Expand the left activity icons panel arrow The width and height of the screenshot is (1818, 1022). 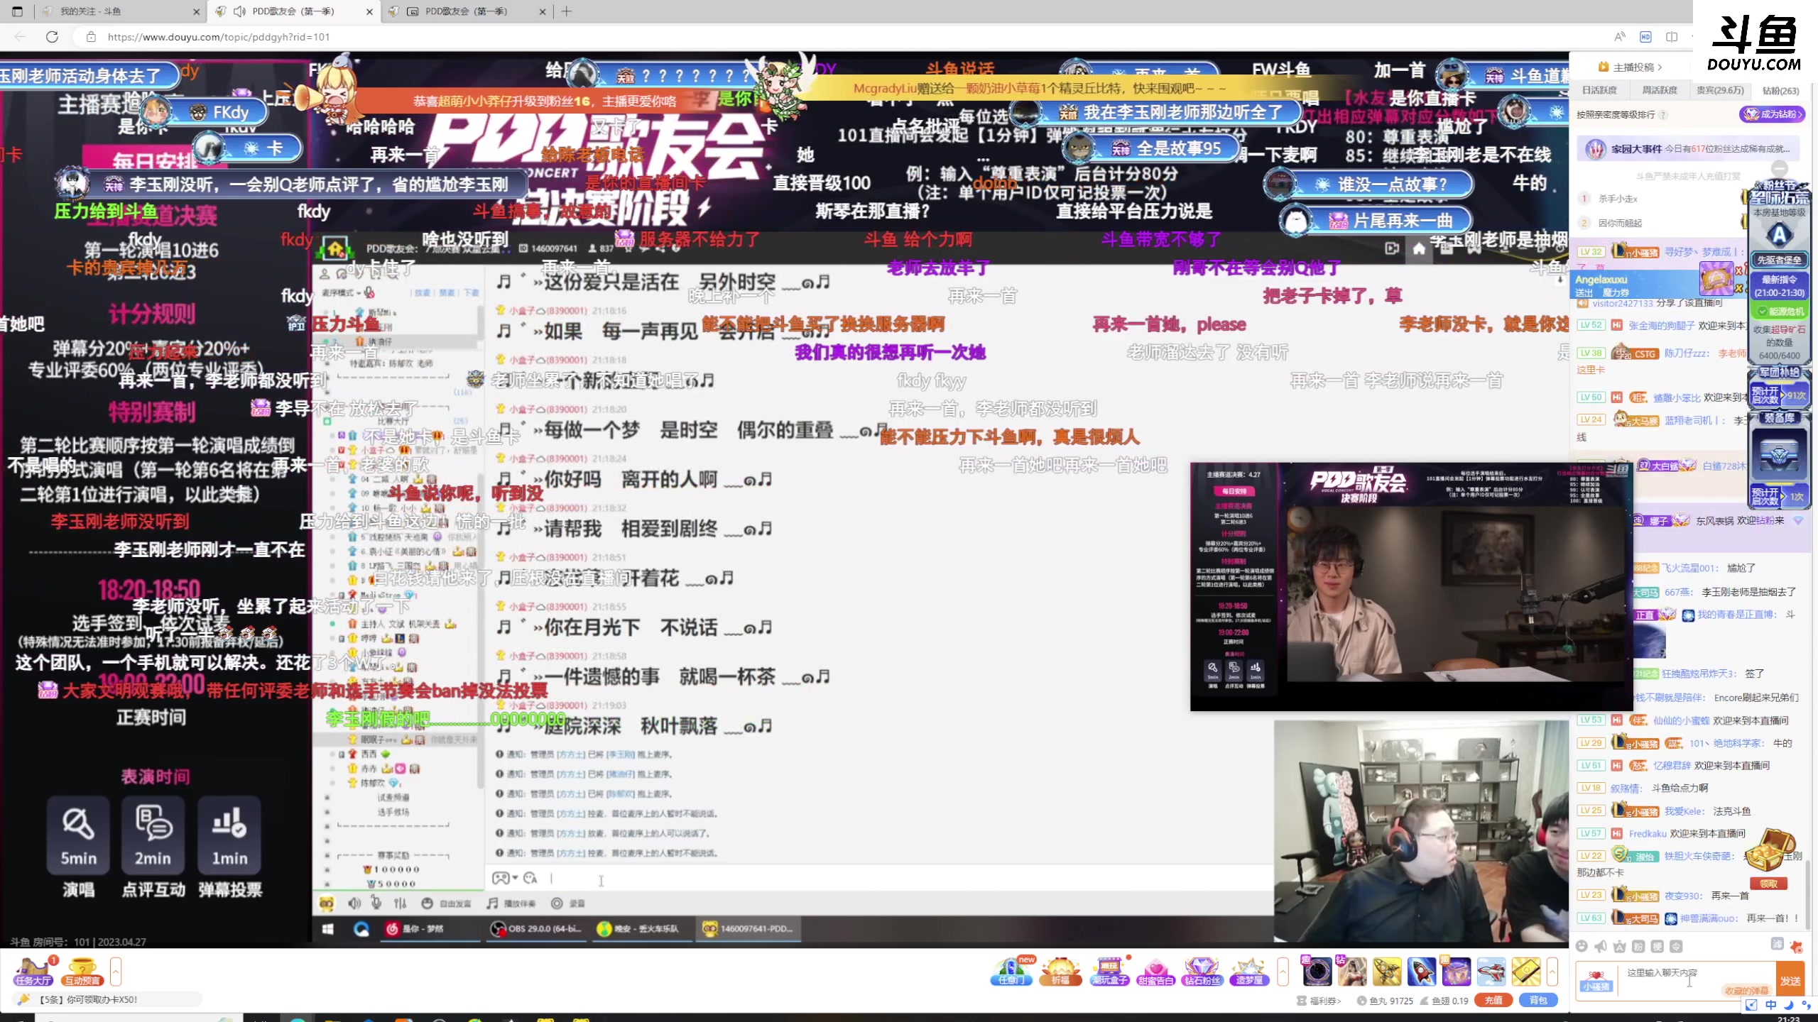point(116,971)
